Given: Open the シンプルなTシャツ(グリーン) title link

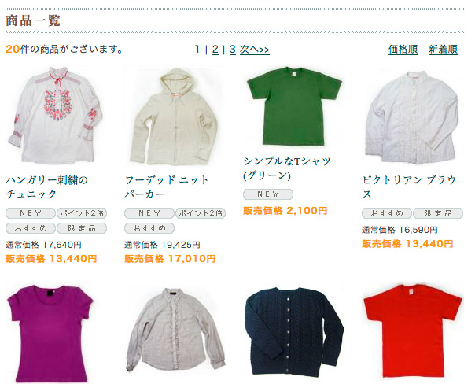Looking at the screenshot, I should [287, 168].
